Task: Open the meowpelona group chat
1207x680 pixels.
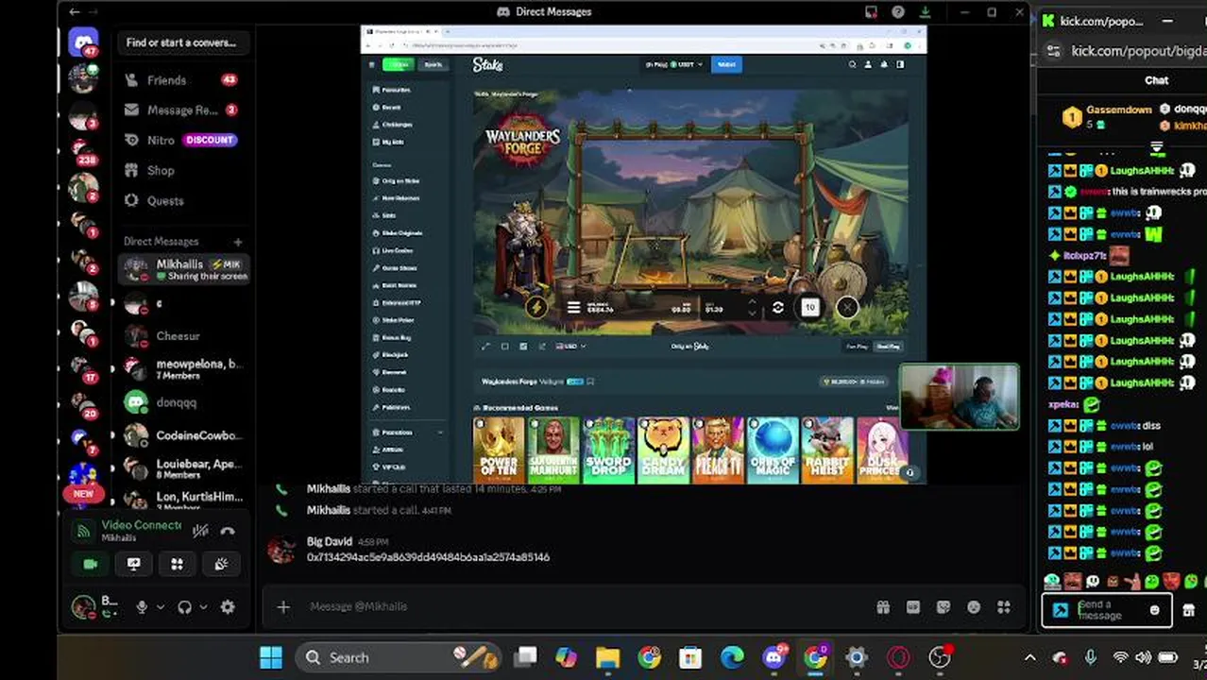Action: [183, 368]
